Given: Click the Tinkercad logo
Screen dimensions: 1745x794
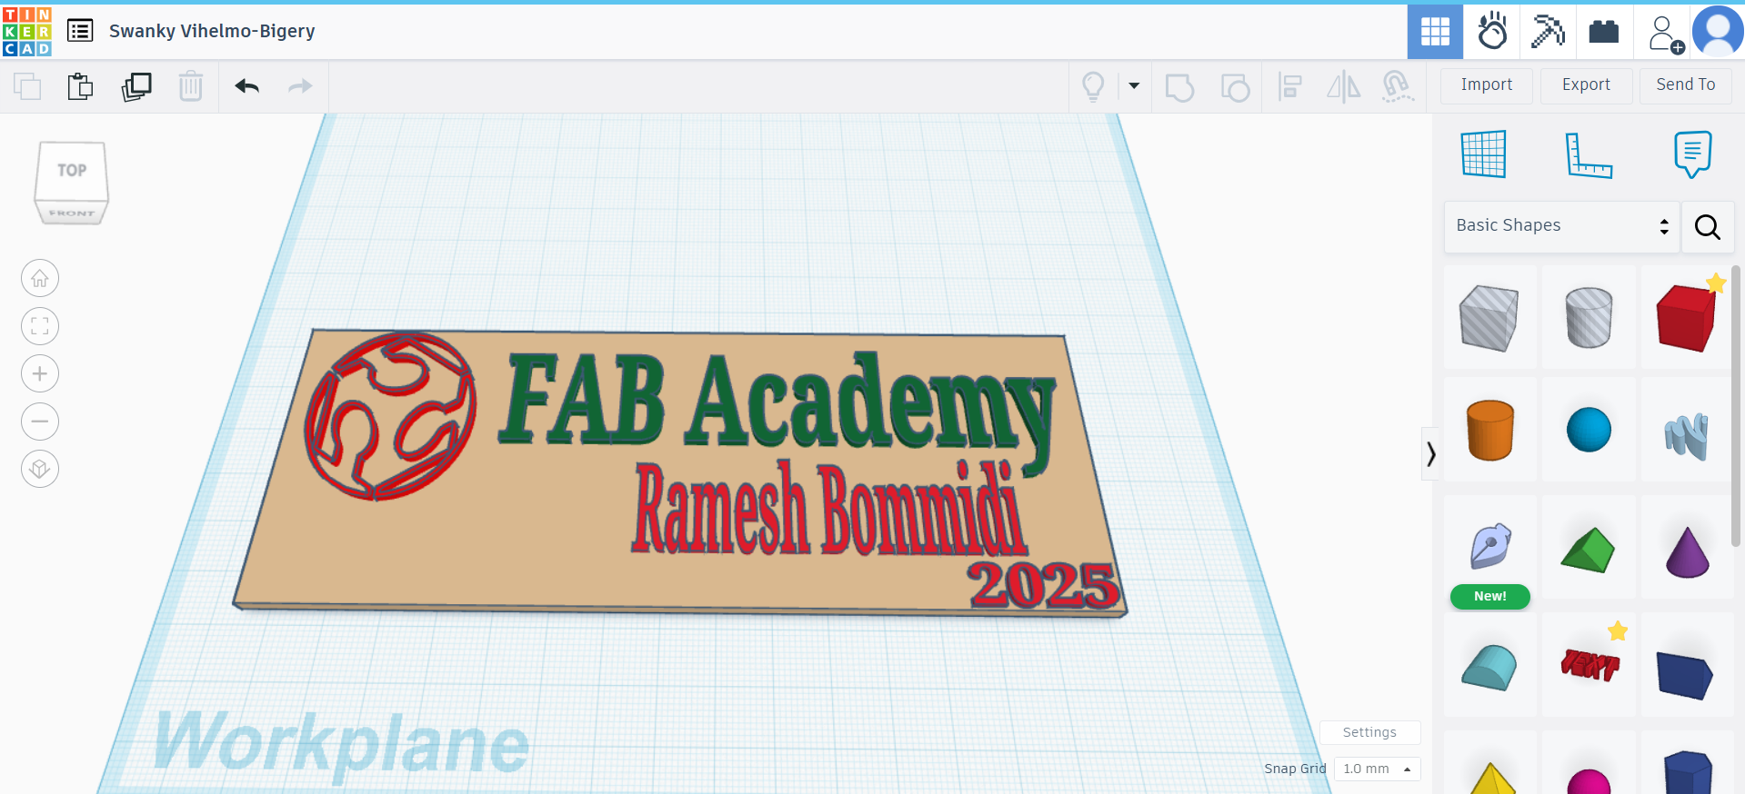Looking at the screenshot, I should pos(27,31).
